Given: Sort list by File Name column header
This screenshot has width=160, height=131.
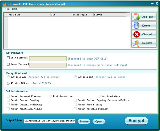Looking at the screenshot, I should (x=29, y=15).
